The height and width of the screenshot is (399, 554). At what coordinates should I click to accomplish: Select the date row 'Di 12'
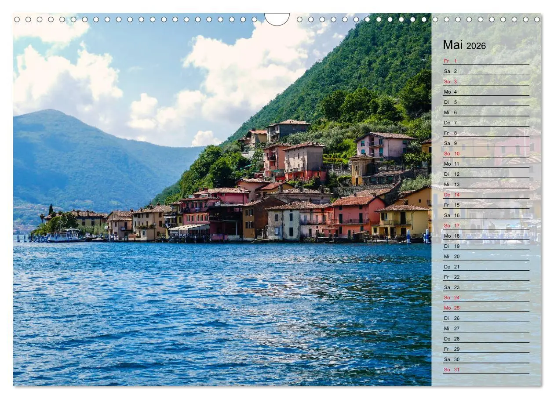pyautogui.click(x=486, y=174)
